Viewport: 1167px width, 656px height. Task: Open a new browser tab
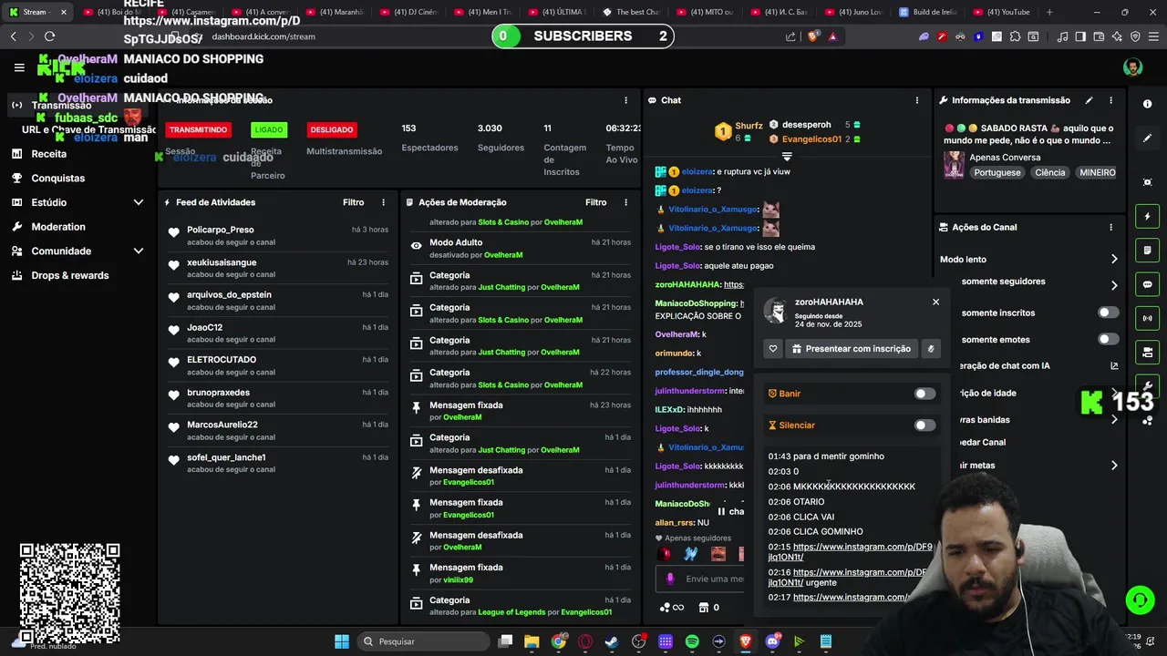click(x=1049, y=12)
